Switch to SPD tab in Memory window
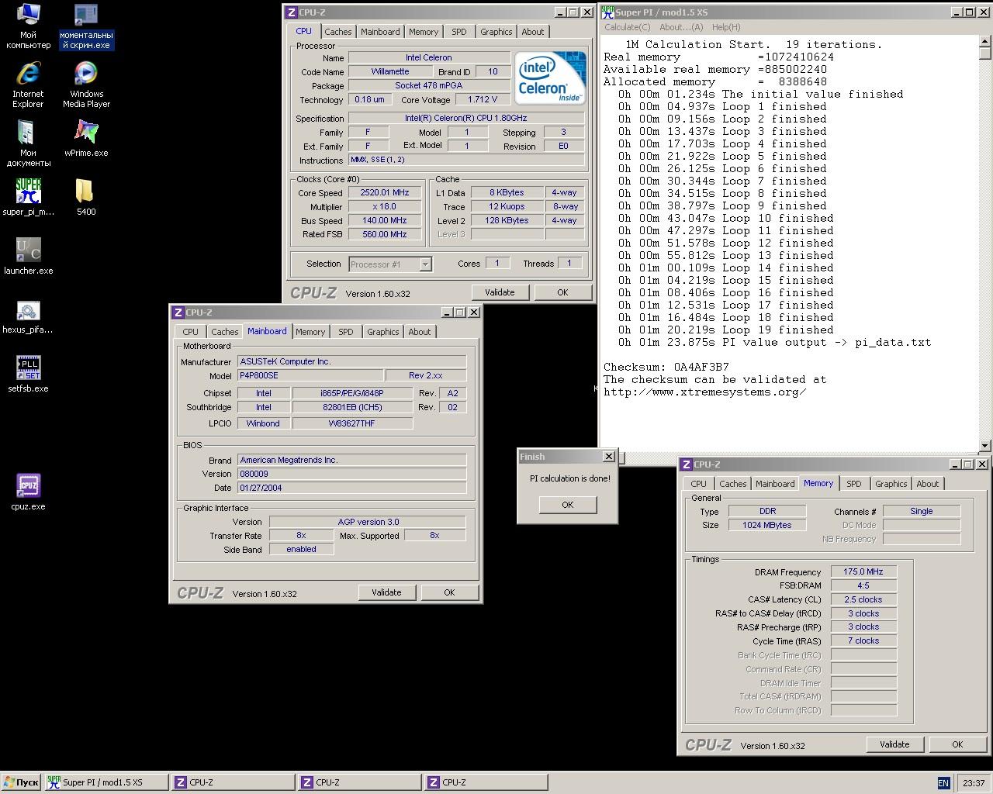The height and width of the screenshot is (794, 993). tap(854, 484)
